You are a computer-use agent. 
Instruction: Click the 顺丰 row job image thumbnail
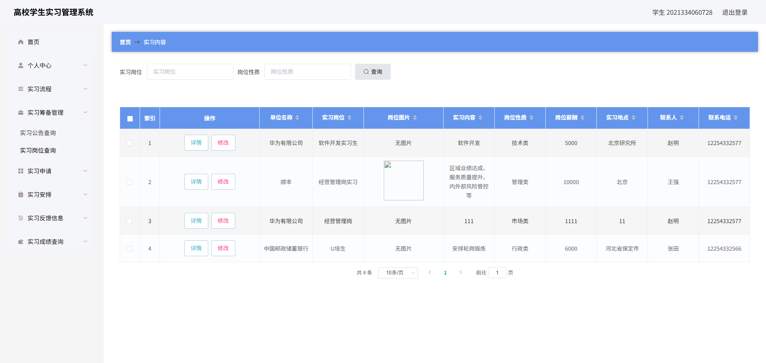(404, 181)
